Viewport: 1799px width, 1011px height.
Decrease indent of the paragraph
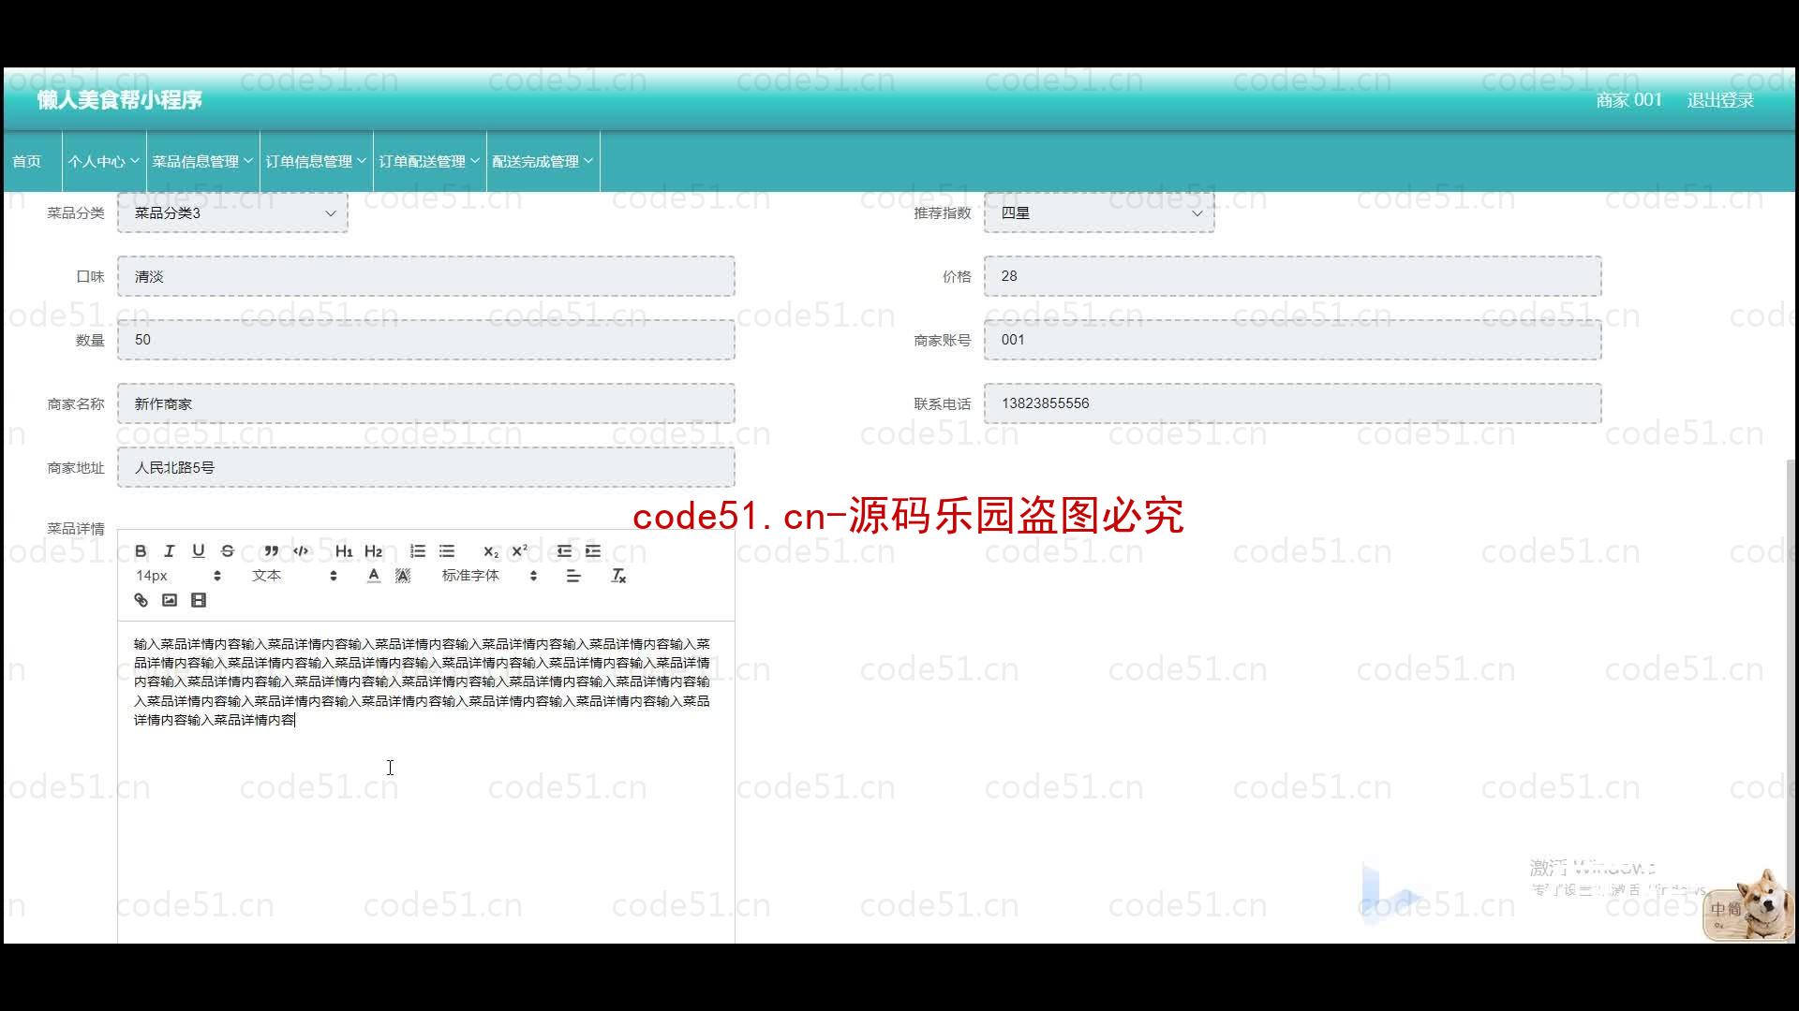pyautogui.click(x=564, y=550)
